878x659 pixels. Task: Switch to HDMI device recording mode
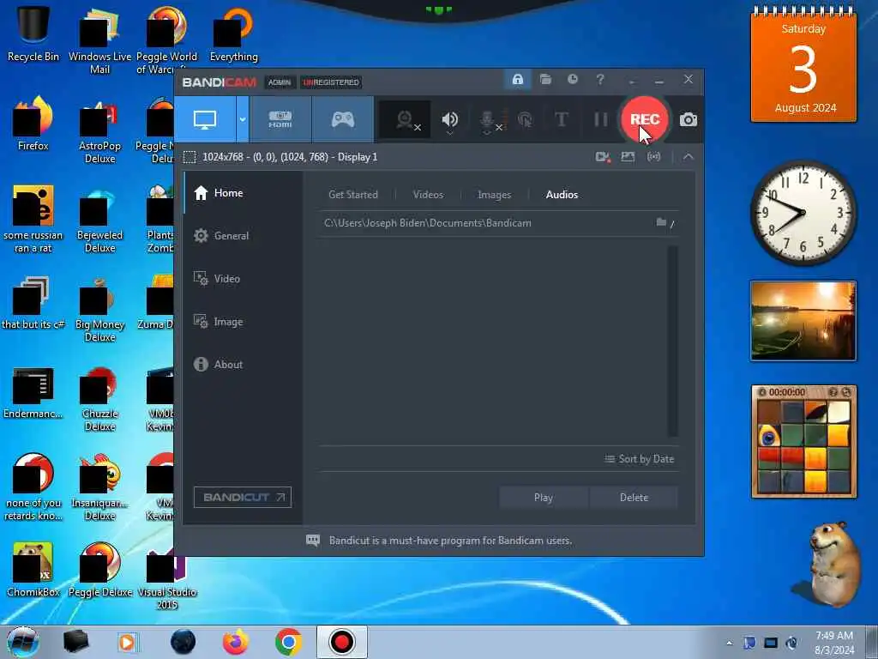pos(280,119)
